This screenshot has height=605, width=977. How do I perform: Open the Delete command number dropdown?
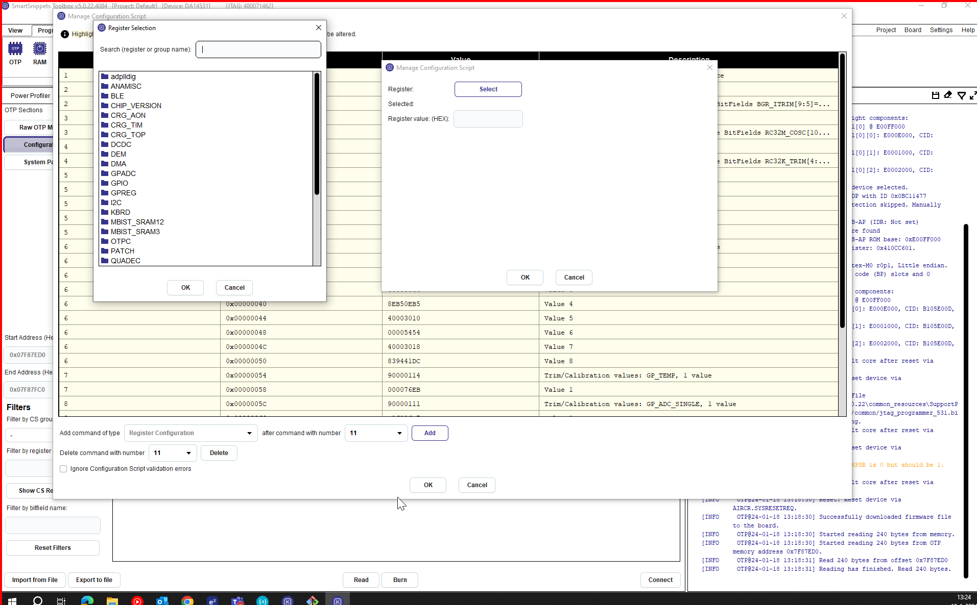tap(173, 453)
